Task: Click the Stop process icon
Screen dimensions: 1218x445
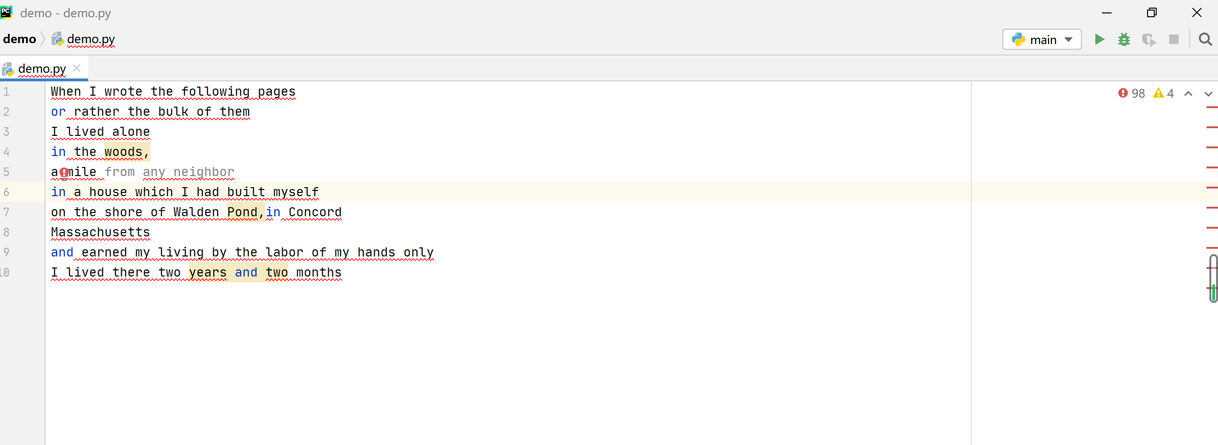Action: point(1174,39)
